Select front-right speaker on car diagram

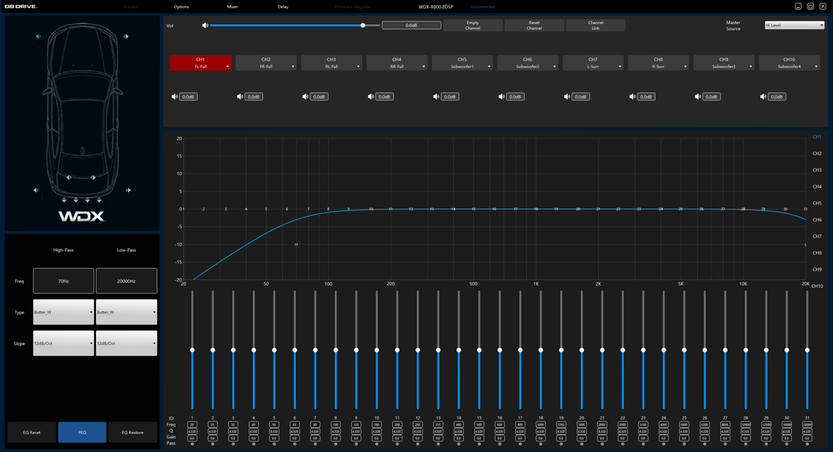[x=126, y=37]
